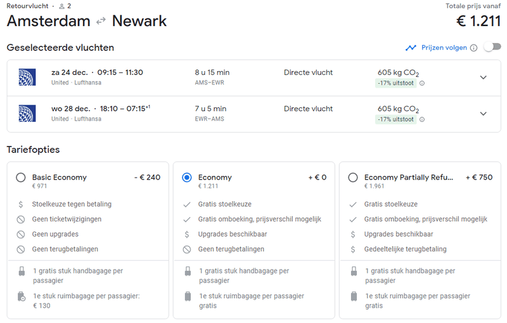Click the round-trip arrows icon between the cities
Viewport: 507px width, 323px height.
coord(101,22)
